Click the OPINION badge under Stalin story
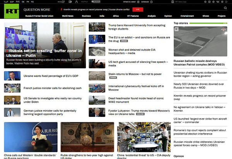The image size is (232, 159). pos(113,78)
